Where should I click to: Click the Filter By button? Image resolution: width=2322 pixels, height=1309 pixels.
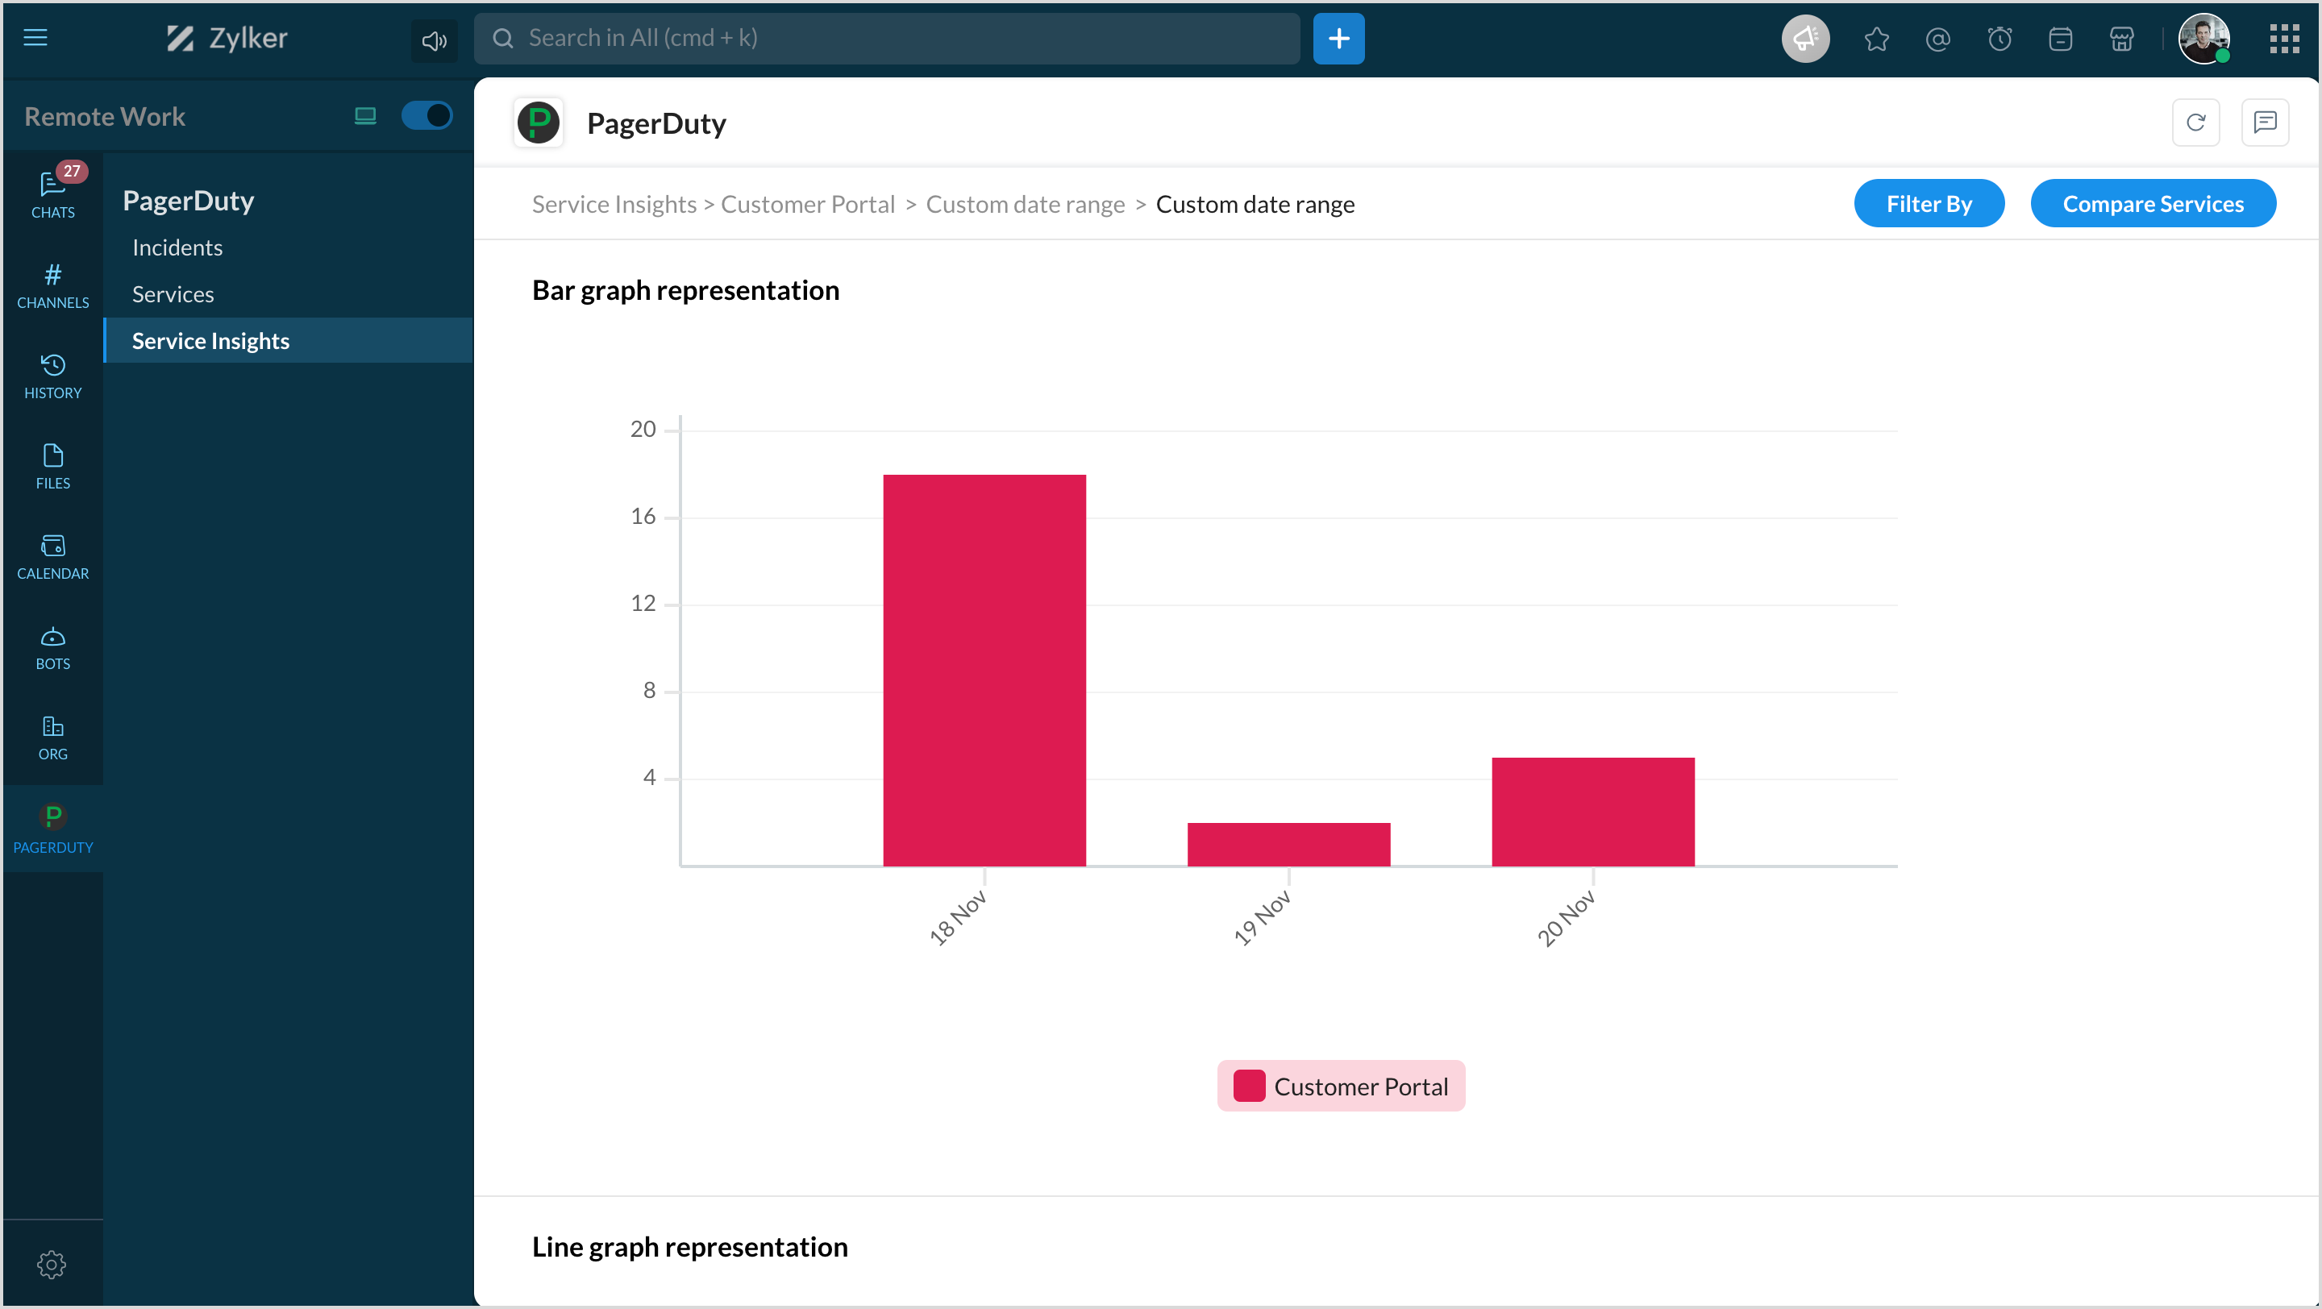click(x=1929, y=204)
